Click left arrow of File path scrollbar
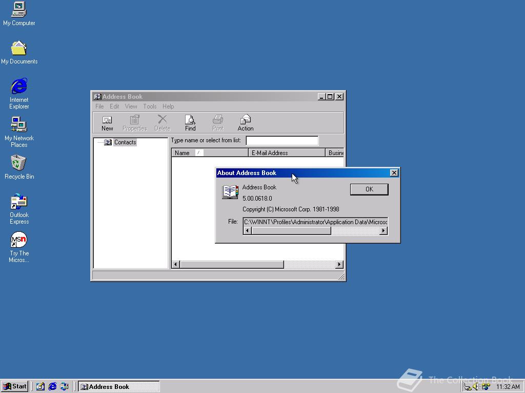Image resolution: width=525 pixels, height=393 pixels. (248, 231)
